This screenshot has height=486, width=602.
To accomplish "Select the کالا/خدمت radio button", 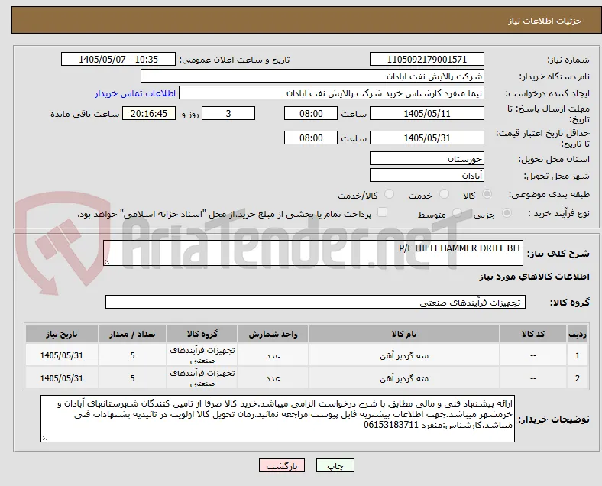I will [389, 194].
